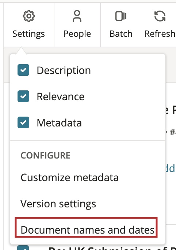The width and height of the screenshot is (176, 250).
Task: Select the Batch icon in the toolbar
Action: [121, 16]
